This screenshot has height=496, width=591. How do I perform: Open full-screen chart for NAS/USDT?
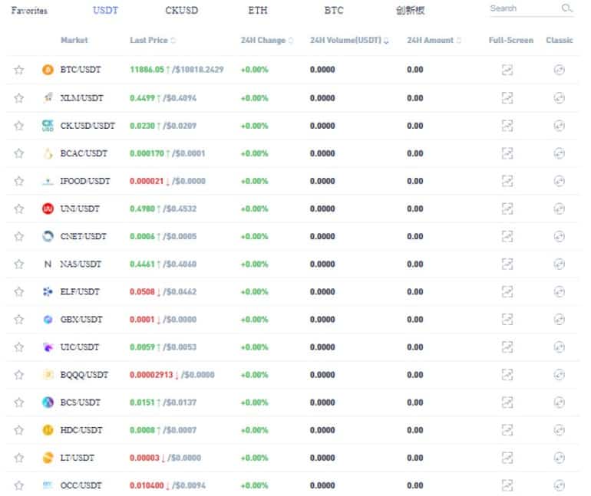click(507, 264)
